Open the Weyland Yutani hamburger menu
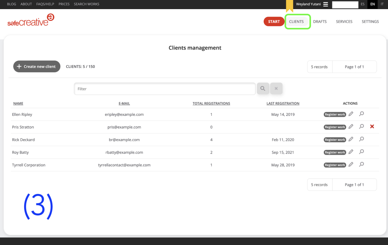The width and height of the screenshot is (388, 245). pos(325,5)
